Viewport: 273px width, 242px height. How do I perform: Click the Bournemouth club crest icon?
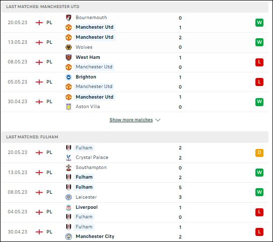click(x=68, y=18)
